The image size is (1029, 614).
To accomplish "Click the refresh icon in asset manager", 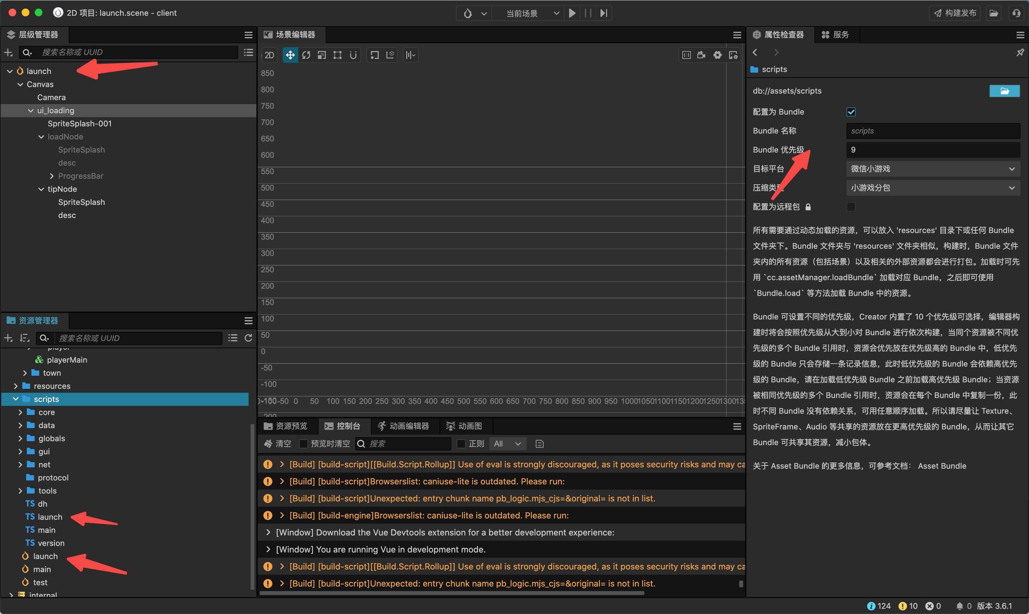I will (x=249, y=338).
